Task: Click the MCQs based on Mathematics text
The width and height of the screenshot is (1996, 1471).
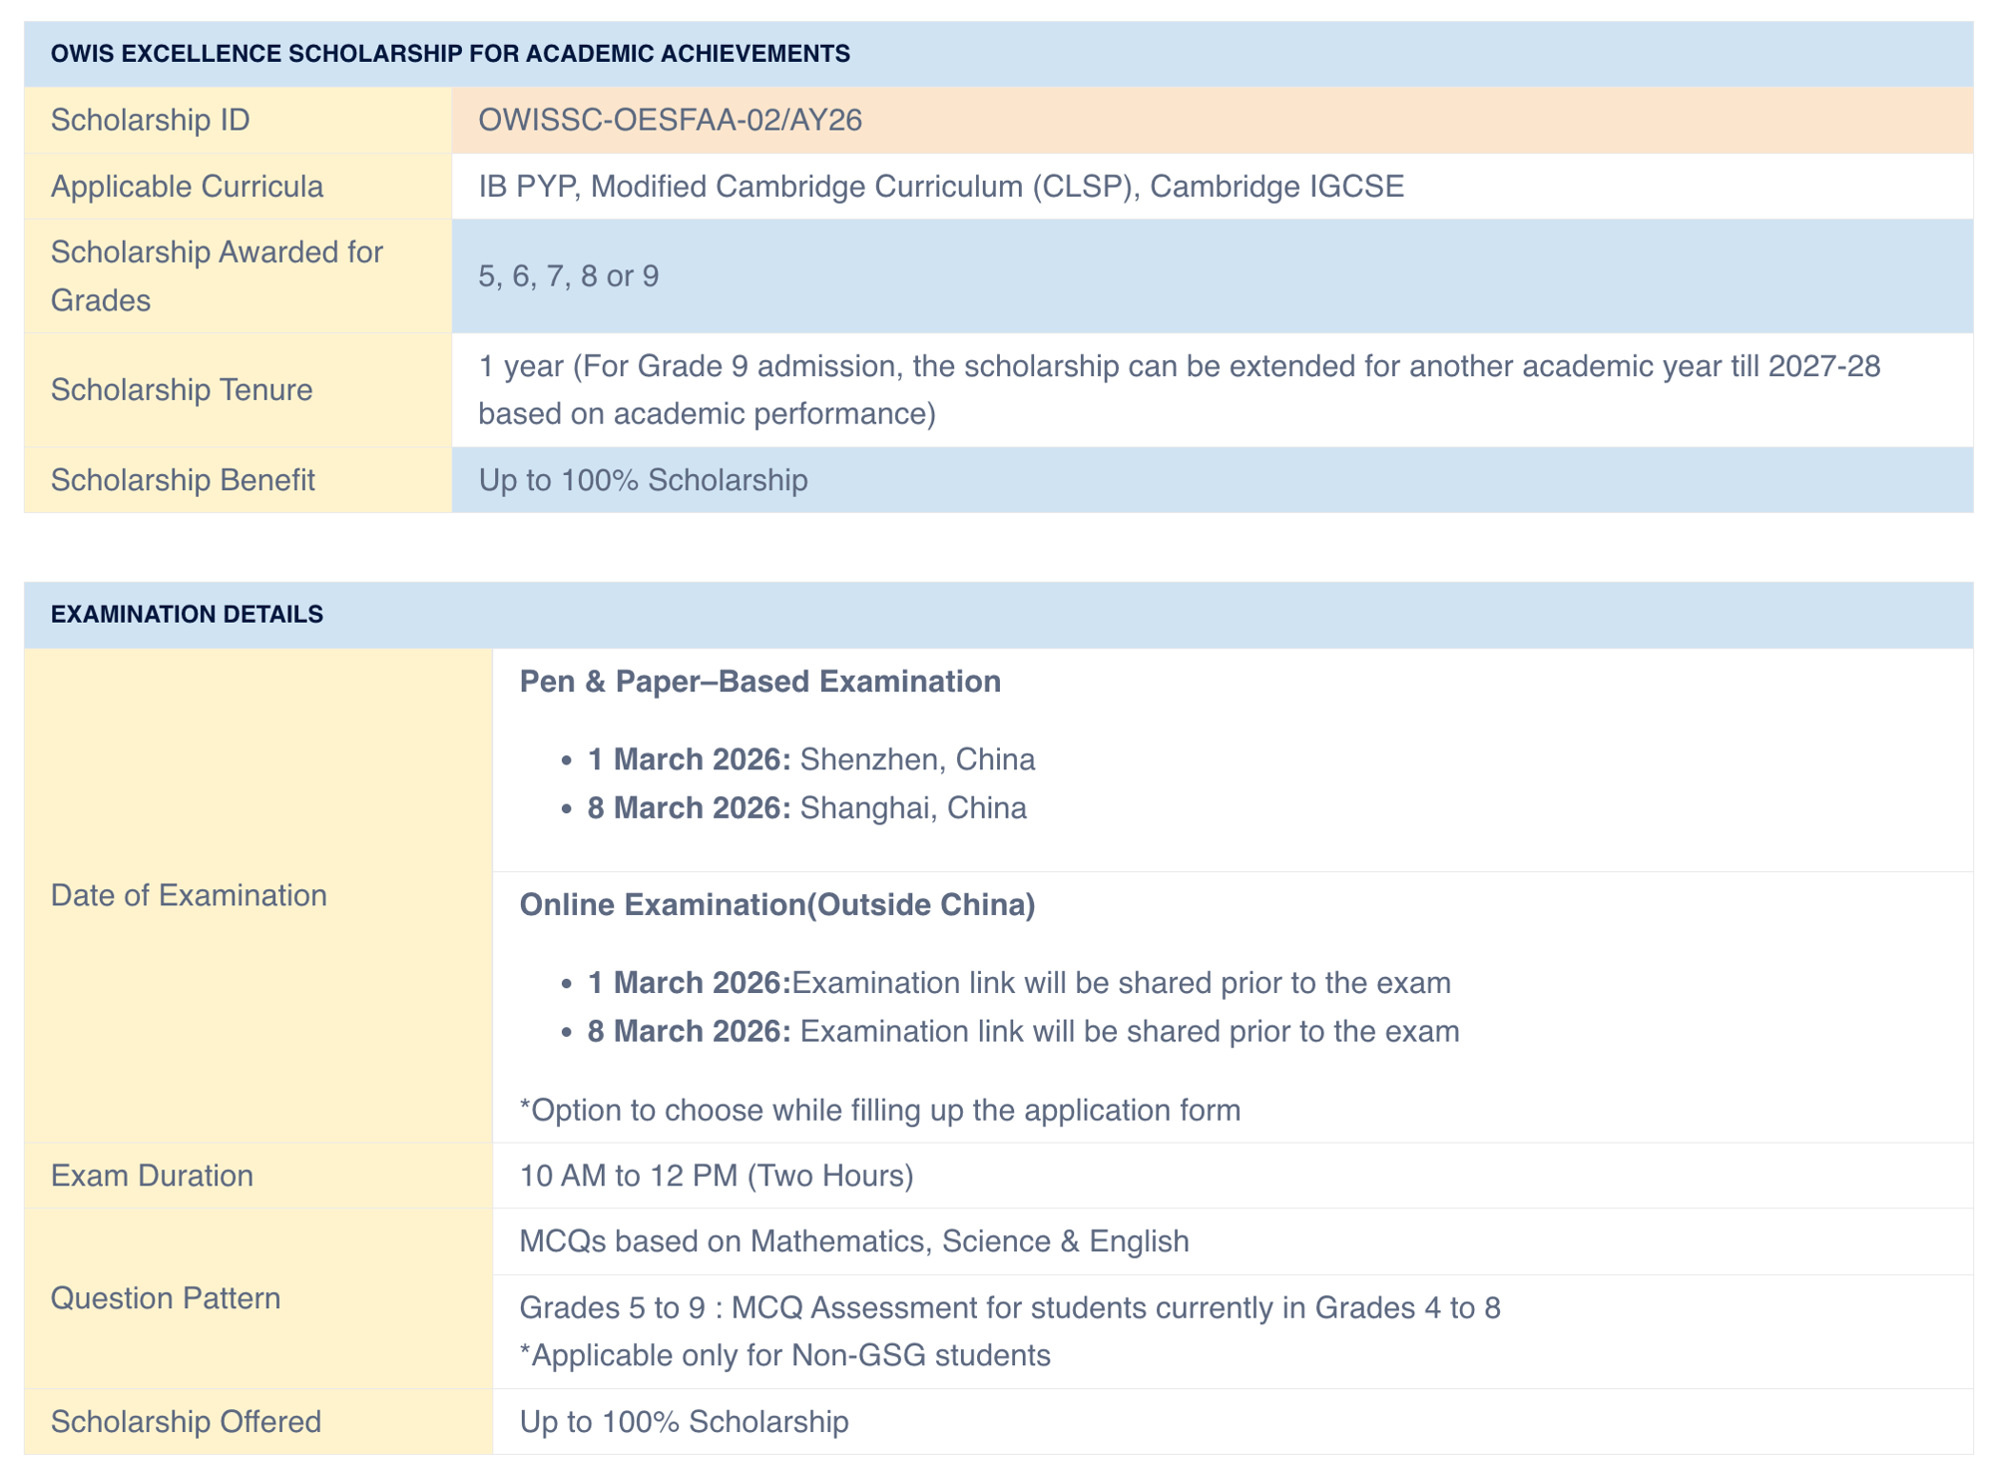Action: click(x=853, y=1240)
